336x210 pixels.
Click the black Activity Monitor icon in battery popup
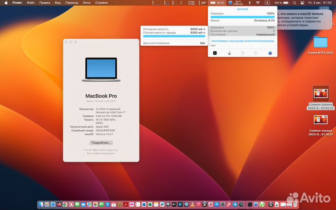coord(215,53)
